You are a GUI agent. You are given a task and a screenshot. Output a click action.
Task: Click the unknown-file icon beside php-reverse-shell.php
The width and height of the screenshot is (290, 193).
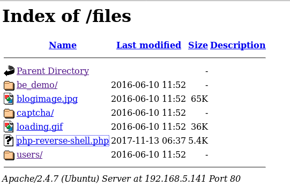pyautogui.click(x=9, y=140)
